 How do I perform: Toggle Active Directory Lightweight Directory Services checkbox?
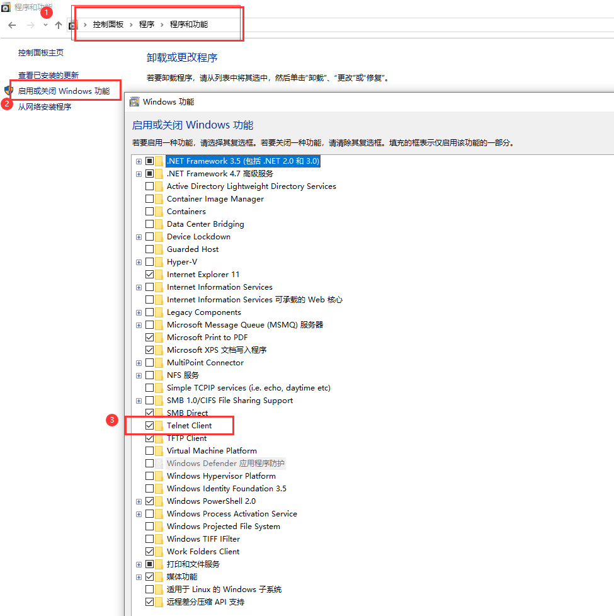149,186
